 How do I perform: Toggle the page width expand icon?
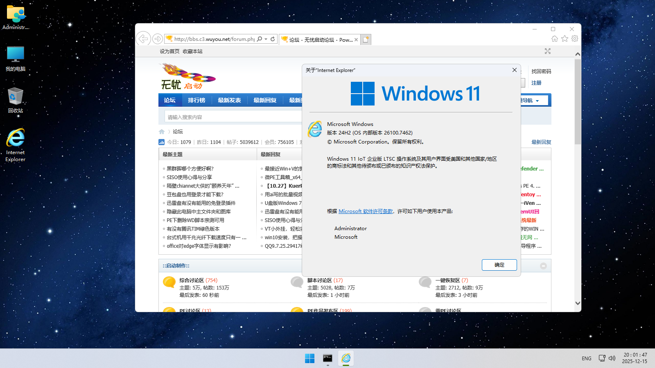pos(548,51)
